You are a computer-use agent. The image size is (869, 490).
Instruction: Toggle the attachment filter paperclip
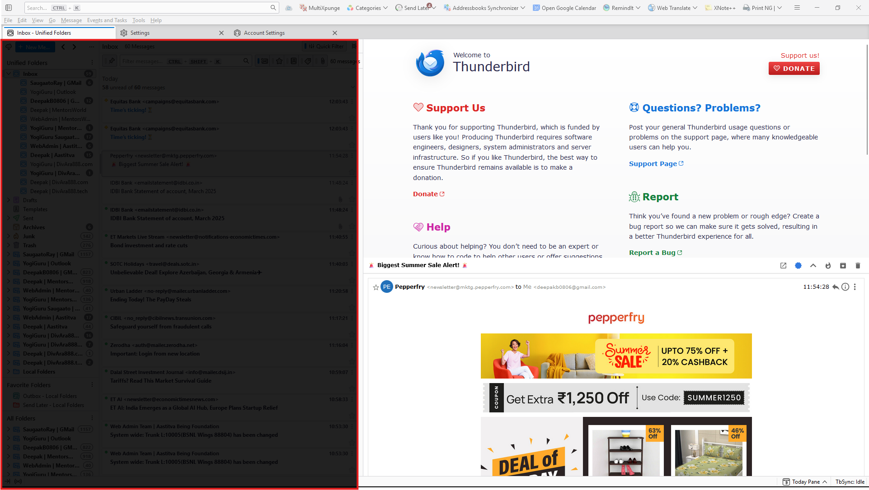click(323, 61)
